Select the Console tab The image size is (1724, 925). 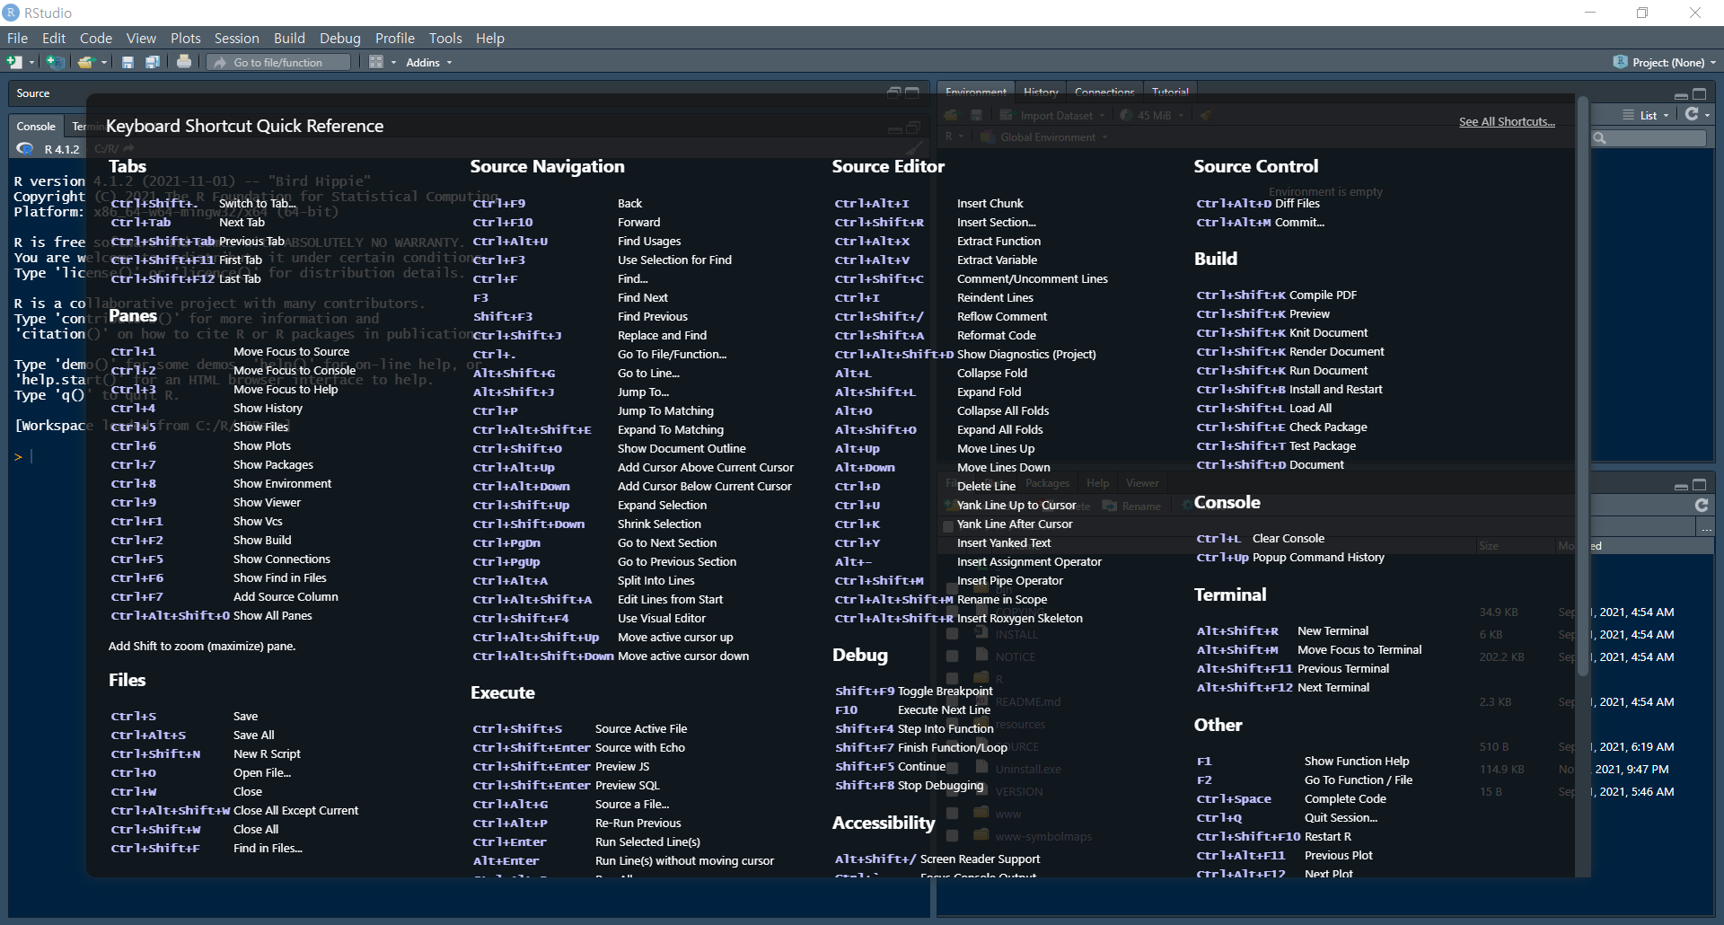tap(36, 127)
